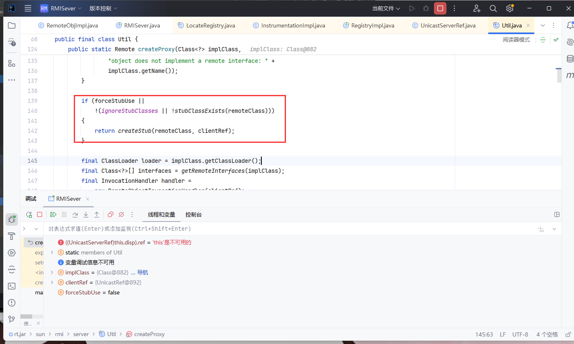
Task: Open View Breakpoints icon
Action: (x=110, y=214)
